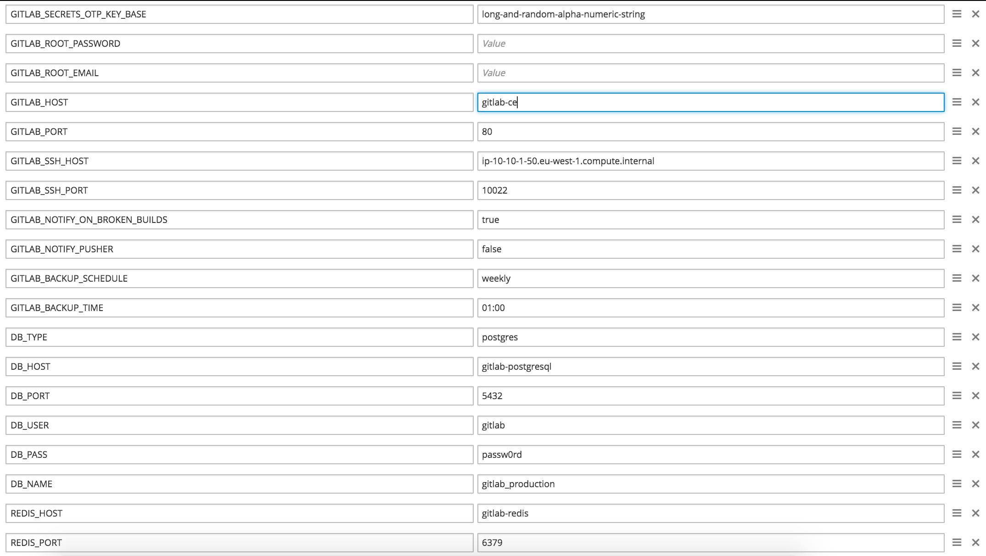Delete the GITLAB_HOST variable row
This screenshot has width=986, height=556.
975,102
